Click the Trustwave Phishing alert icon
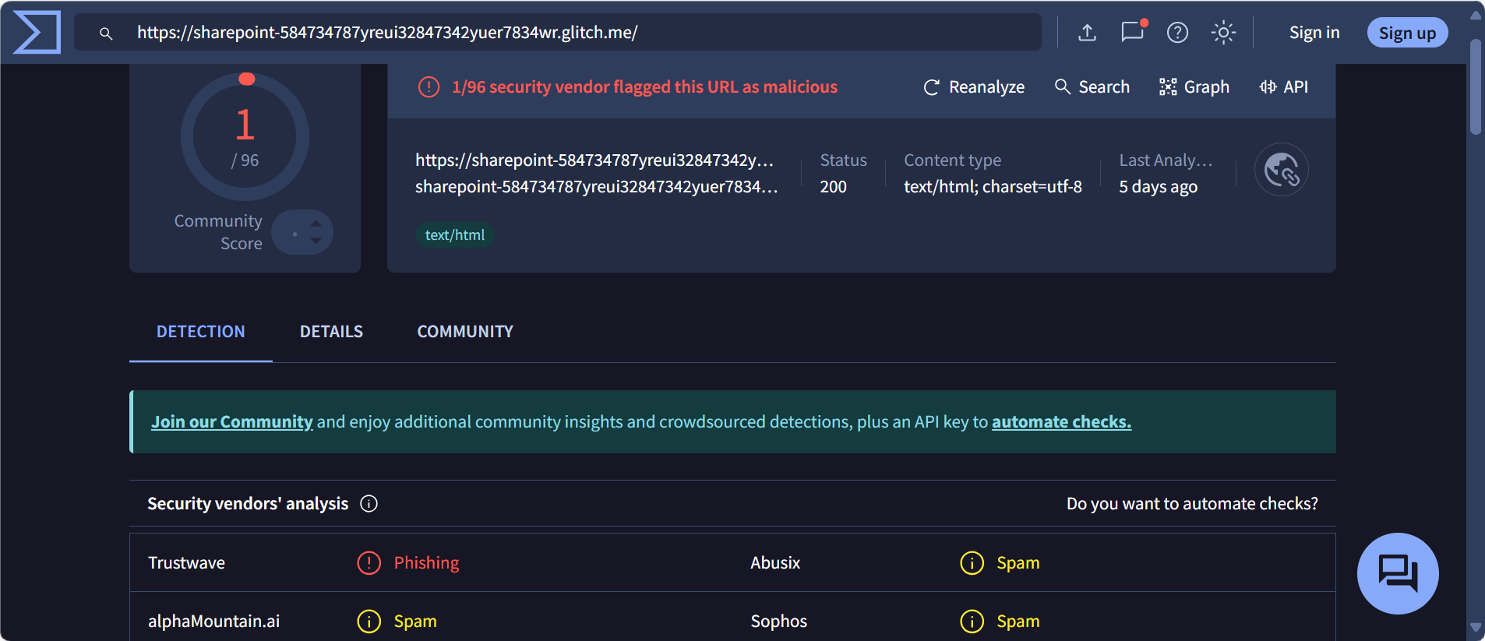 coord(369,563)
